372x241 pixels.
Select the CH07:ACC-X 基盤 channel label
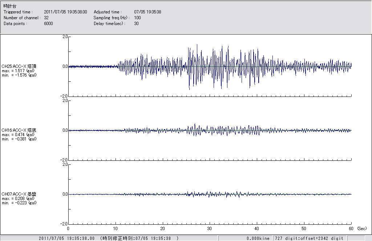(x=19, y=194)
